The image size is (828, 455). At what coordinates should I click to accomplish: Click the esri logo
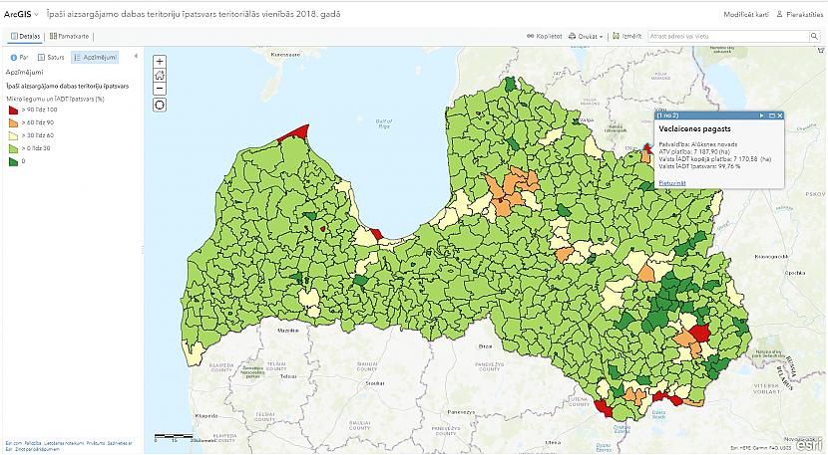pos(808,445)
